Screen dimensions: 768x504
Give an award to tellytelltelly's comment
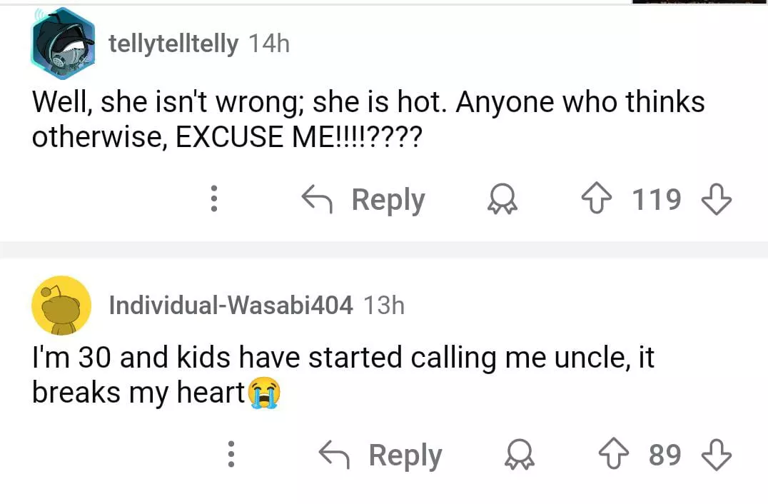(x=502, y=201)
